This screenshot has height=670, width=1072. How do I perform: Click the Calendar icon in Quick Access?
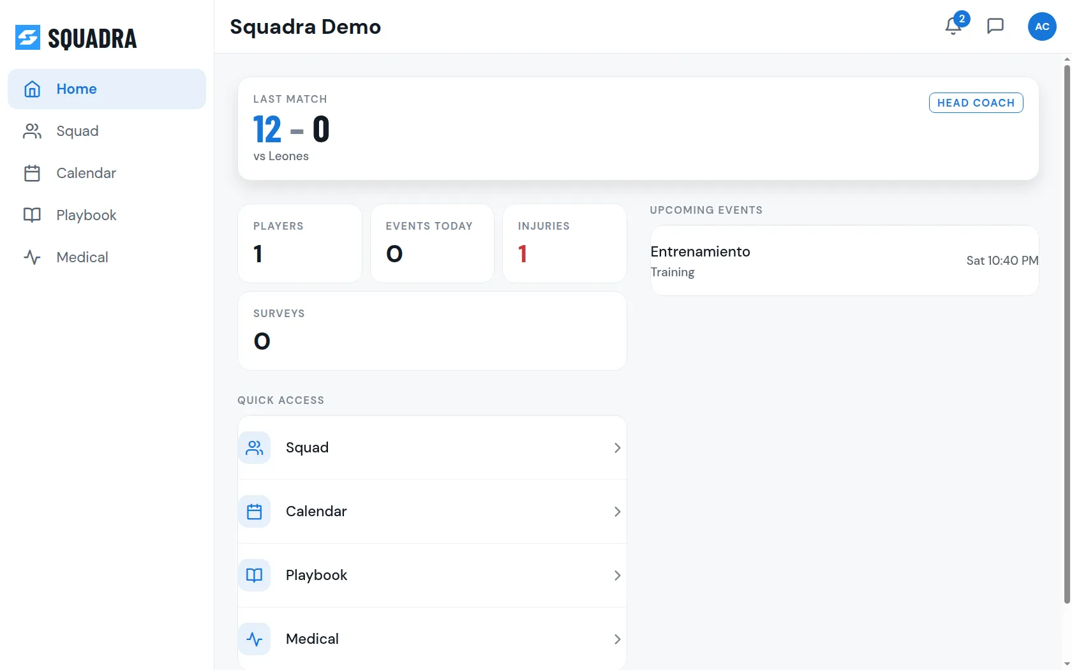[x=254, y=511]
